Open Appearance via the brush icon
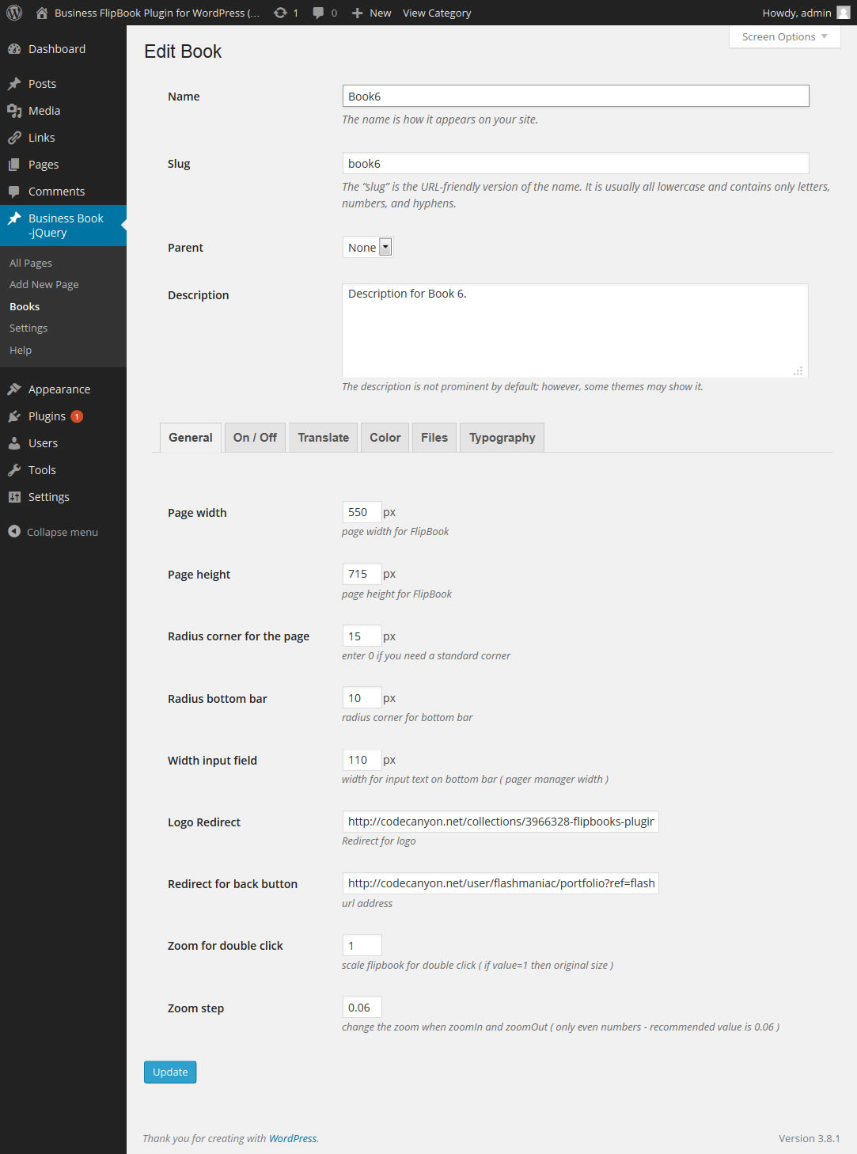The width and height of the screenshot is (857, 1154). [15, 389]
